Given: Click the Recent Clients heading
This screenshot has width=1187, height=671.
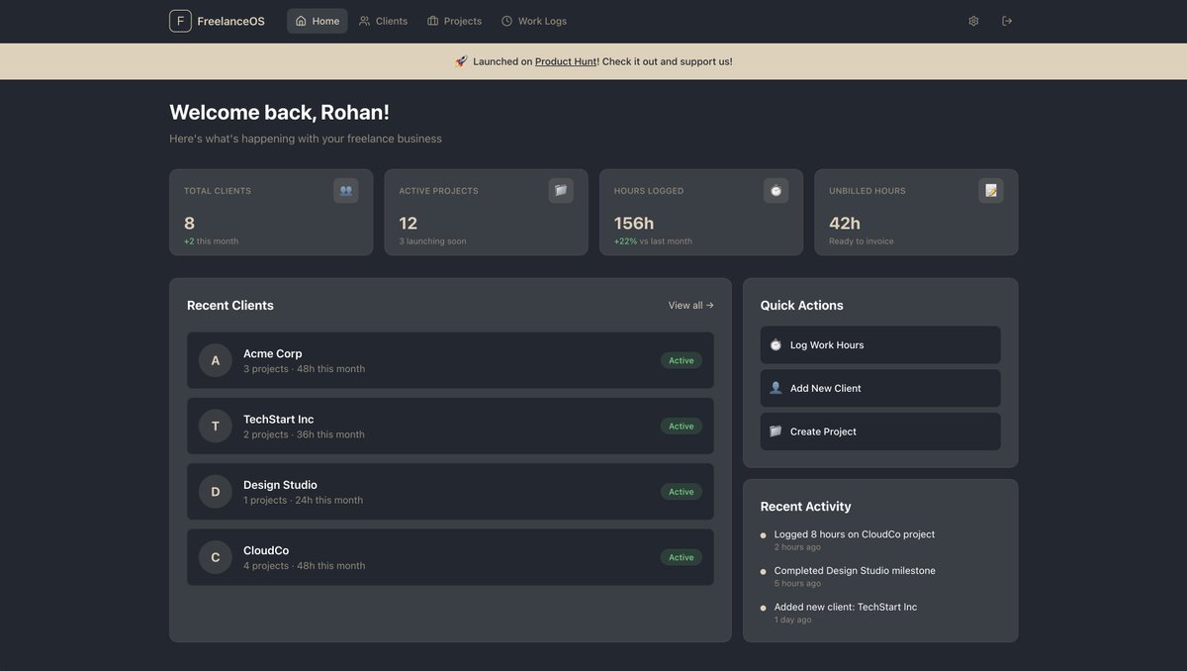Looking at the screenshot, I should coord(230,306).
